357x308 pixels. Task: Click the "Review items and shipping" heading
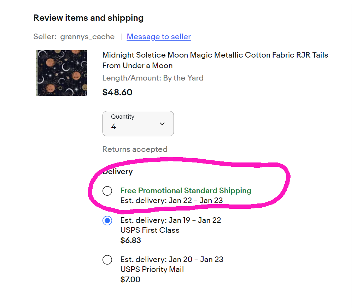point(88,18)
